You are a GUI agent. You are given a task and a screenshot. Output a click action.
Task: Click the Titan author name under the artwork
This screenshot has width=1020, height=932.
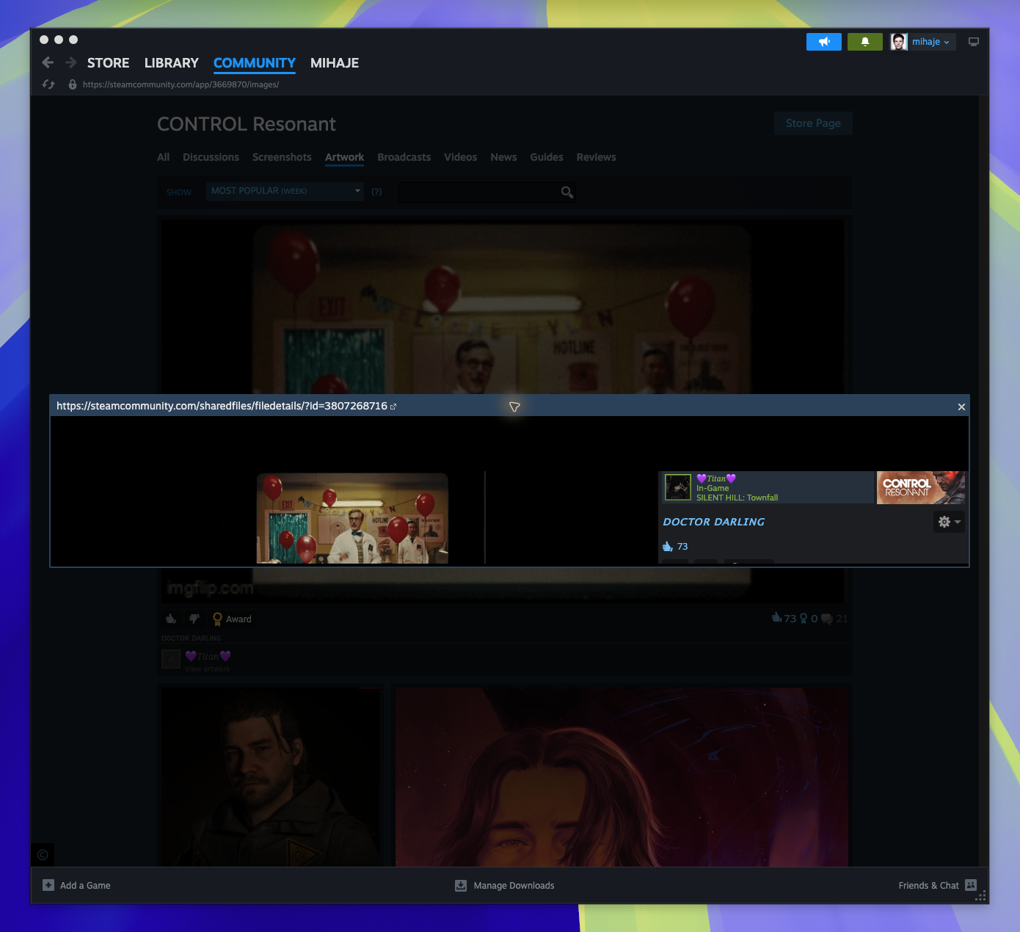pos(208,656)
